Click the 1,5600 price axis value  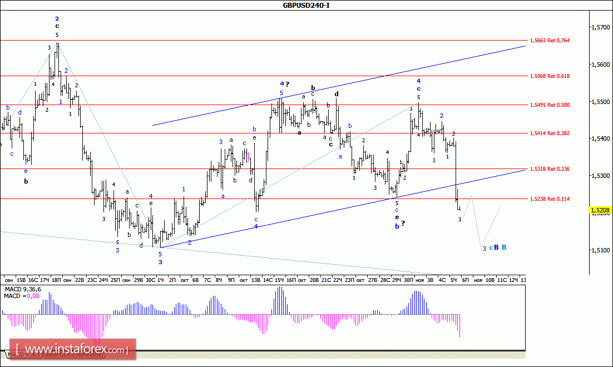click(600, 65)
